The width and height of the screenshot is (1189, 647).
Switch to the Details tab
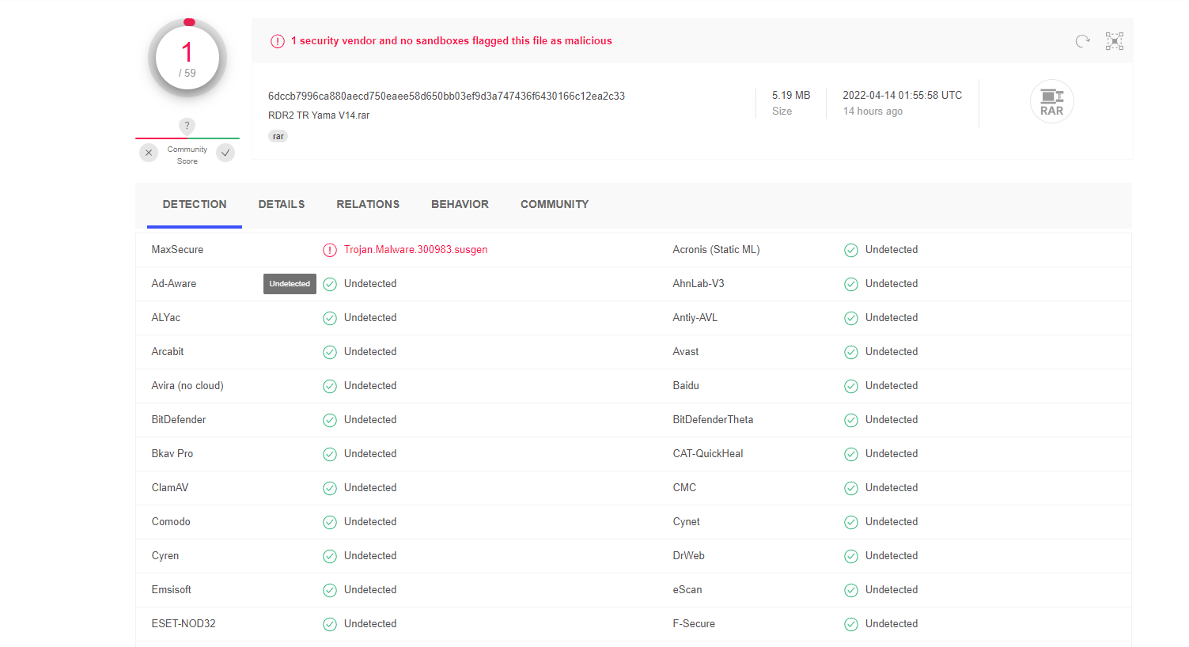(282, 204)
